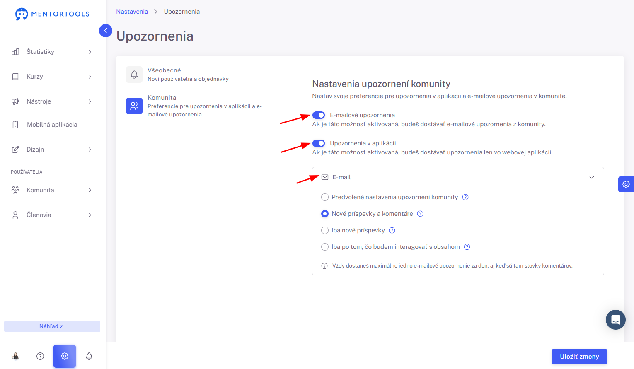Disable the E-mailové upozornenia toggle
Screen dimensions: 634x369
coord(319,115)
